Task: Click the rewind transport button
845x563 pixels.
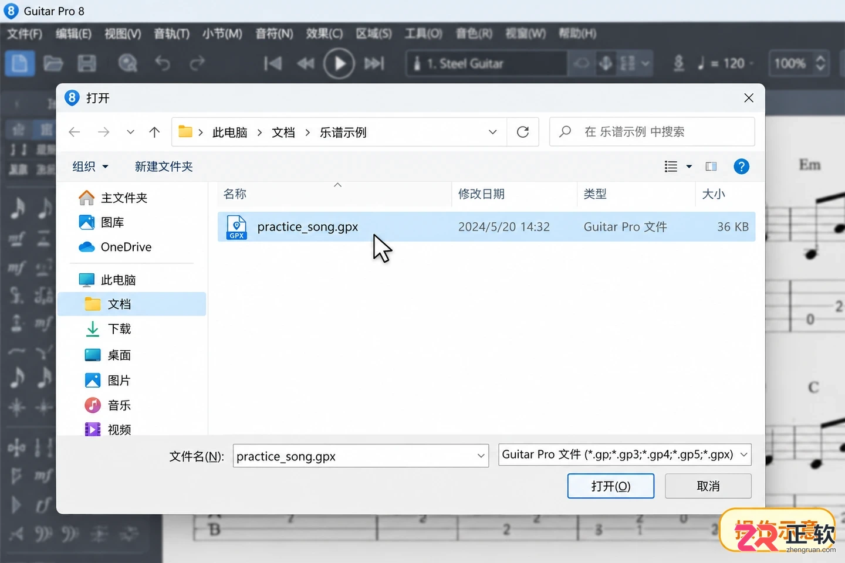Action: coord(305,63)
